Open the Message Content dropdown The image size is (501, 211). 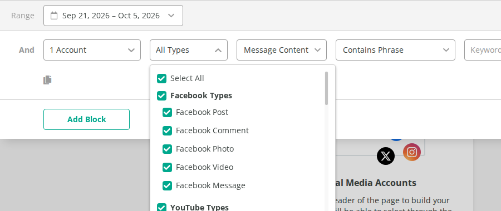[282, 50]
